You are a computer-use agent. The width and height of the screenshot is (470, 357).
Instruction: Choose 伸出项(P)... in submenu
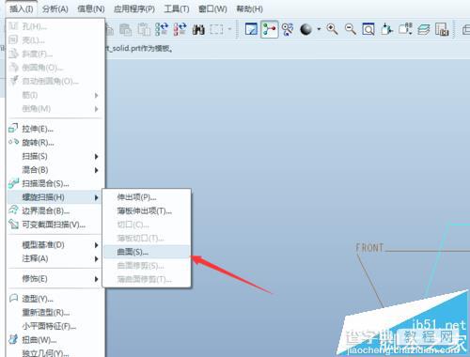[147, 197]
